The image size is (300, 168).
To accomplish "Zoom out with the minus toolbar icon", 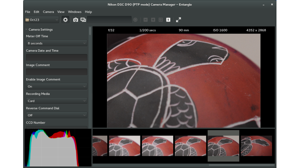I will [146, 20].
